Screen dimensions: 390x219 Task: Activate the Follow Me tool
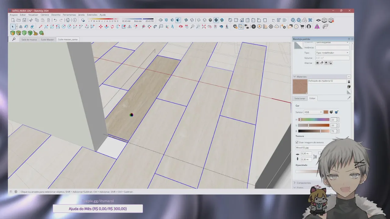(x=118, y=27)
